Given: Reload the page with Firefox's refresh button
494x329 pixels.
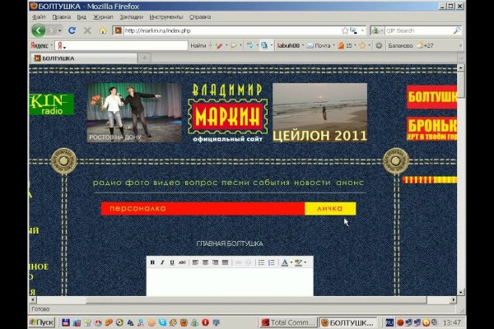Looking at the screenshot, I should click(x=72, y=30).
